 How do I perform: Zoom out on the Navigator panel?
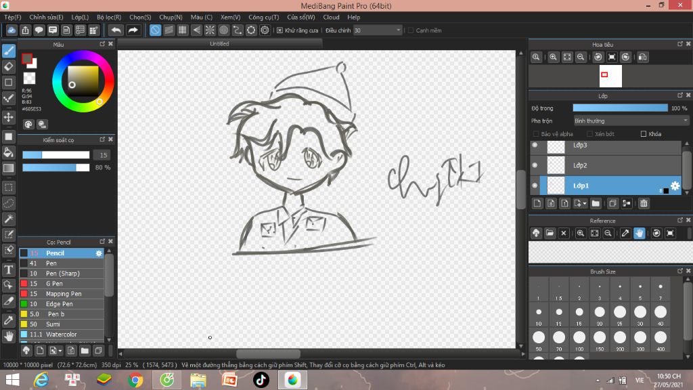click(581, 57)
